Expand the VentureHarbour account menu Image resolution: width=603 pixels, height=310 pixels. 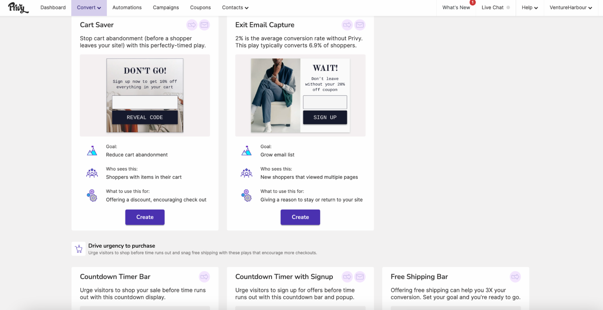pos(571,8)
